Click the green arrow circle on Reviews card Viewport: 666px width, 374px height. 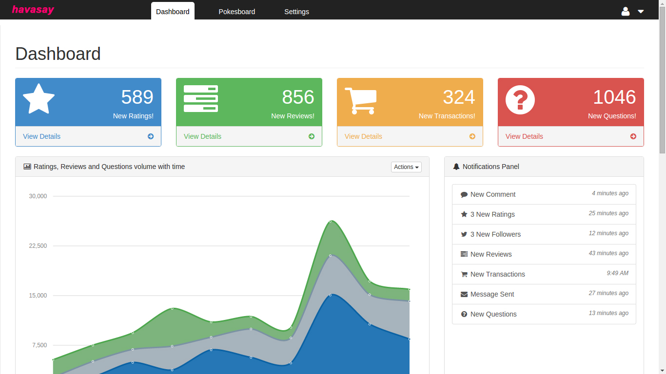[x=312, y=136]
